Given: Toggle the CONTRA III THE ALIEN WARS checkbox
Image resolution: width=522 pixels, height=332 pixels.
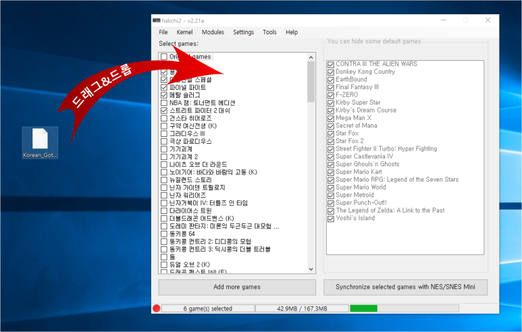Looking at the screenshot, I should pos(331,64).
